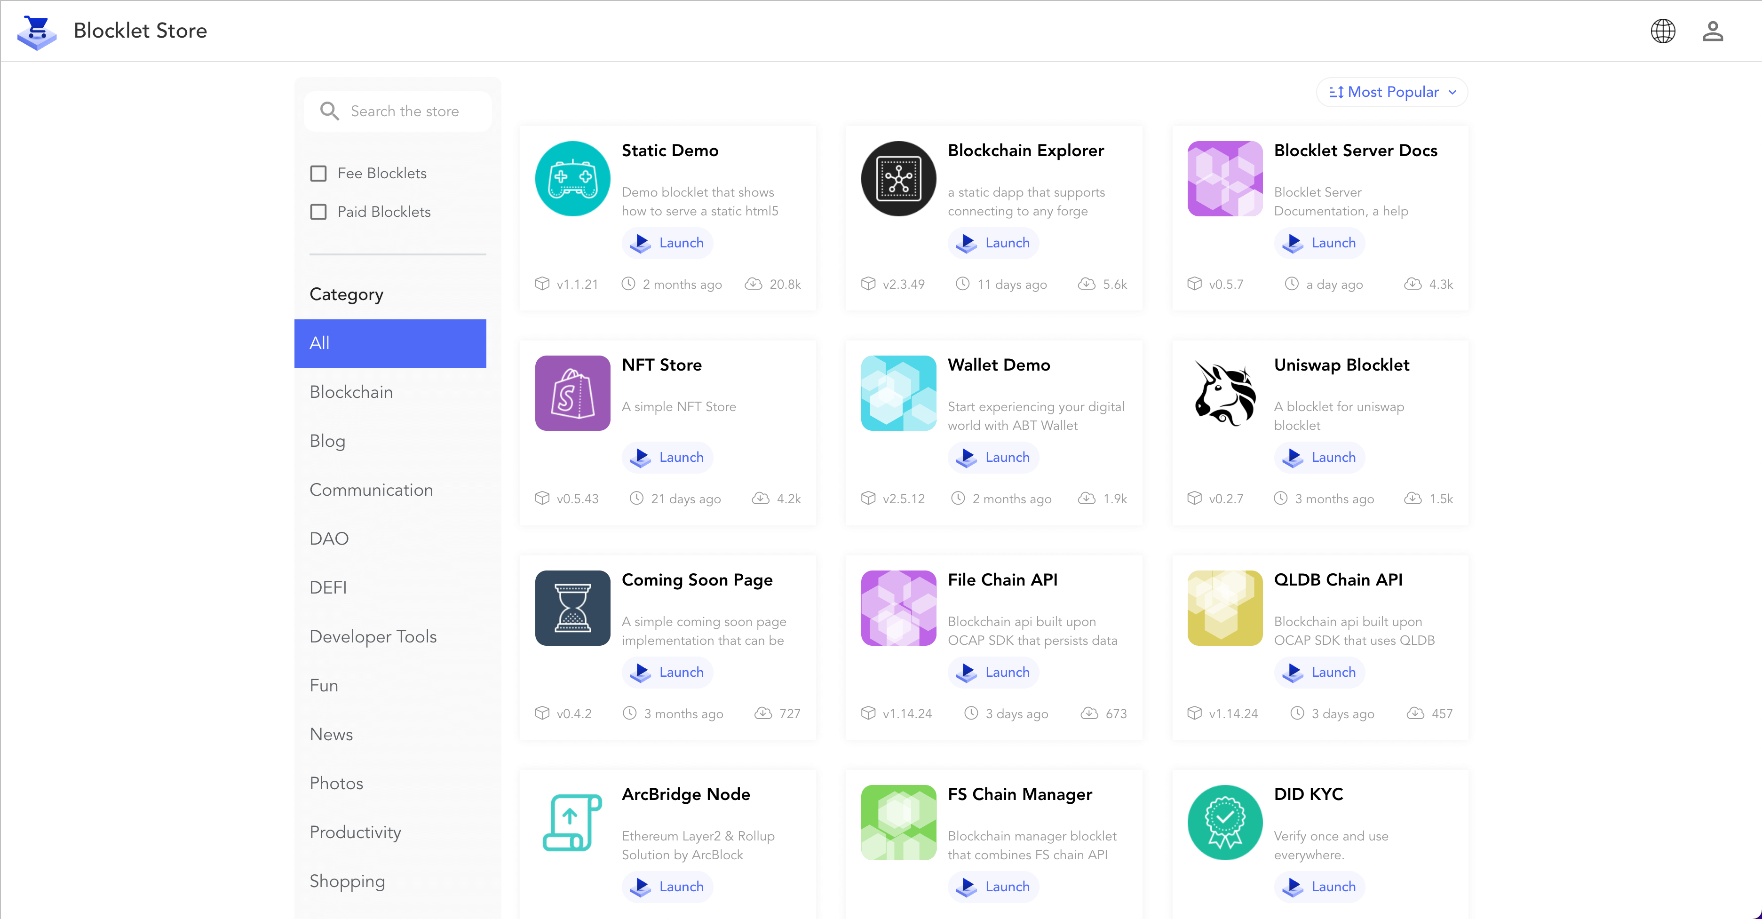Click the ArcBridge Node scroll icon

point(572,823)
